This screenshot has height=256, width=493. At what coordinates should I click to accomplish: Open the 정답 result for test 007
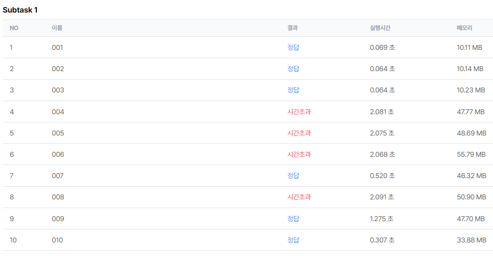click(293, 176)
